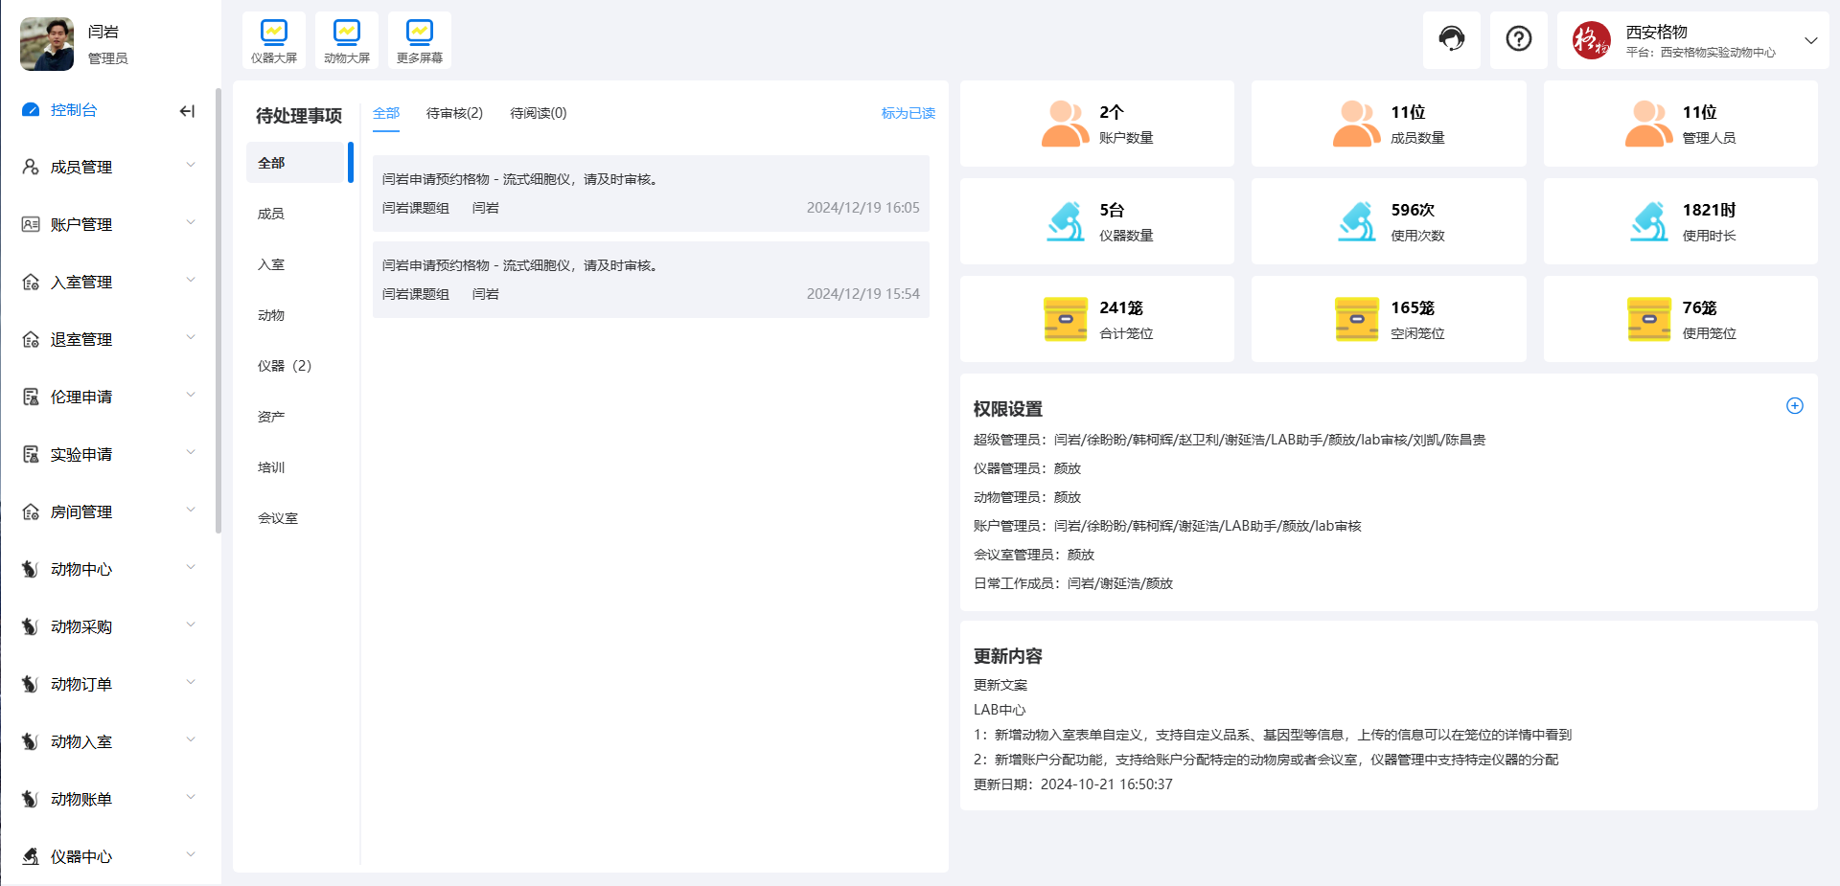Select the 控制台 console icon

click(x=29, y=110)
